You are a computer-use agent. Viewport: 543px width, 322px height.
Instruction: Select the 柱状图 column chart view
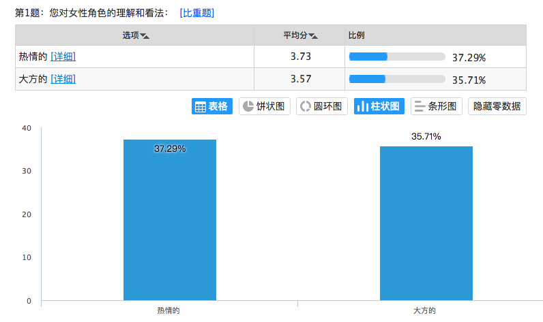[379, 106]
